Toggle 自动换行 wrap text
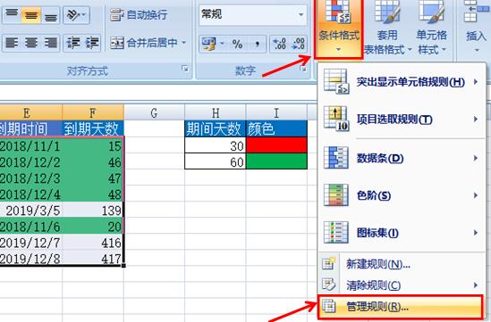The height and width of the screenshot is (322, 491). click(139, 14)
